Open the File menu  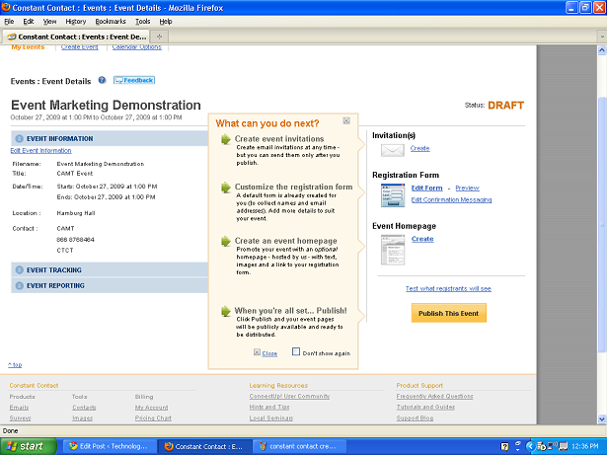(9, 22)
